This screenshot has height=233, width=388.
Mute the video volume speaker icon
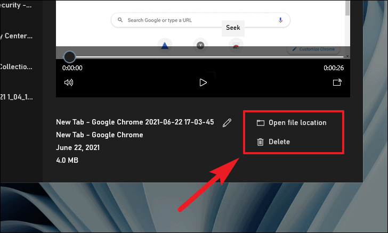[69, 82]
